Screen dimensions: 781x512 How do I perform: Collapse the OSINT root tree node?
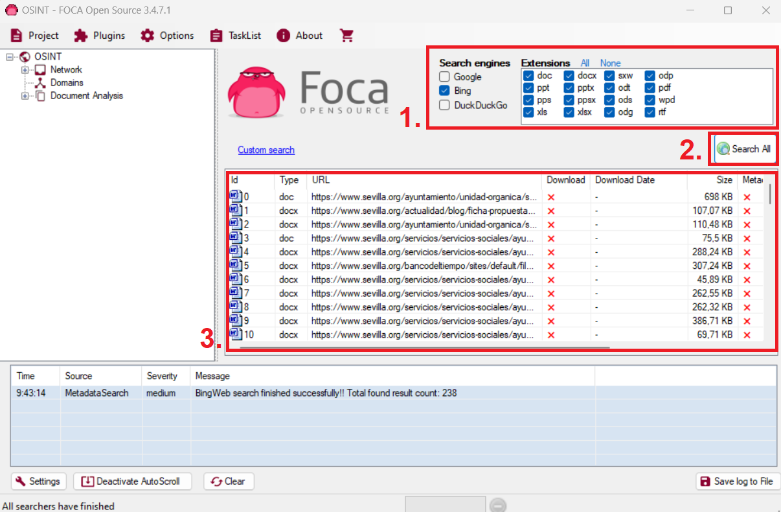pyautogui.click(x=10, y=57)
